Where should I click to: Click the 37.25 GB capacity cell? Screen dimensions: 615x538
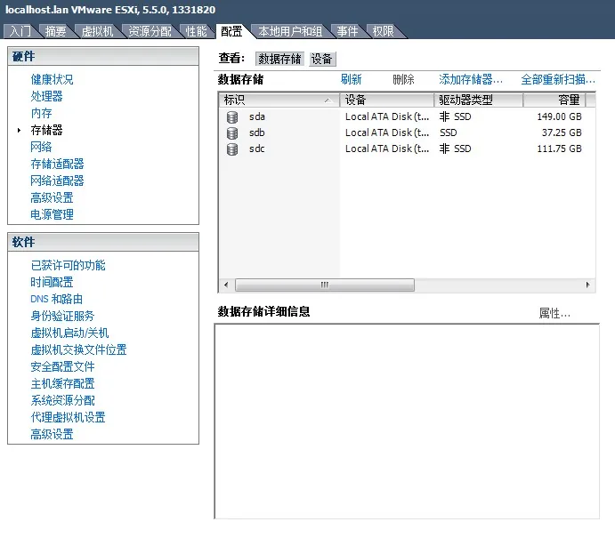pyautogui.click(x=562, y=132)
